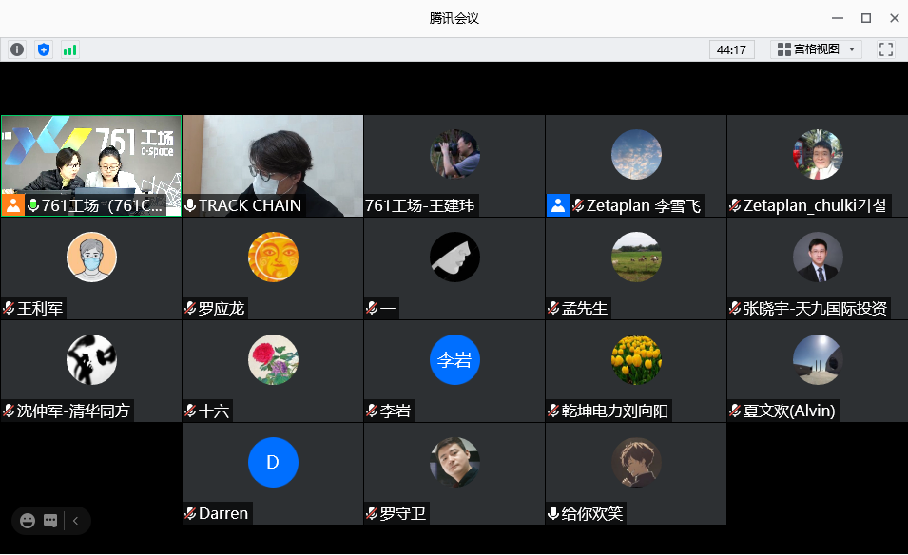The width and height of the screenshot is (908, 555).
Task: Click muted mic icon beside Darren
Action: coord(190,513)
